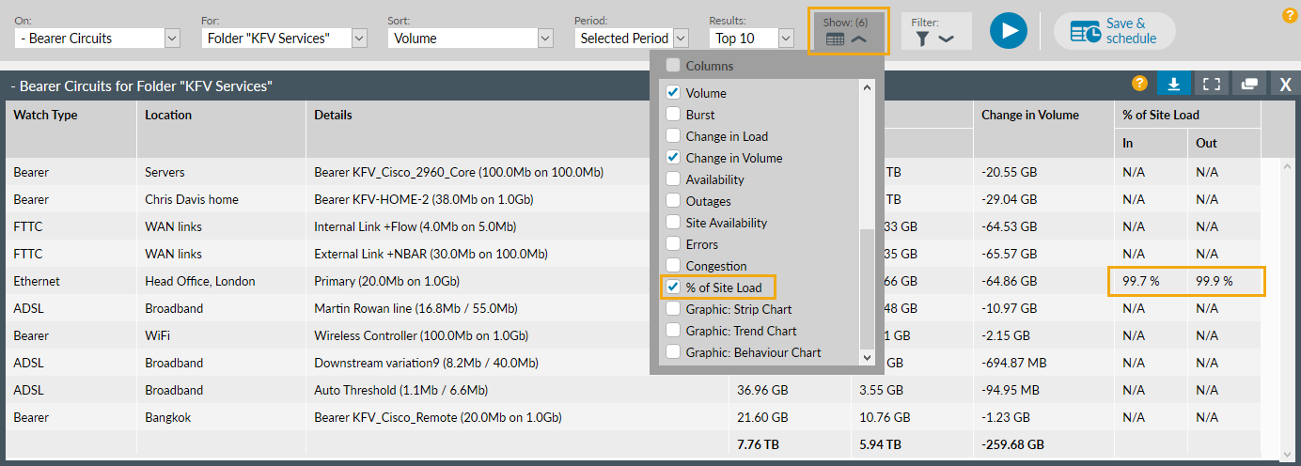This screenshot has width=1301, height=466.
Task: Select Graphic: Trend Chart in column list
Action: 673,331
